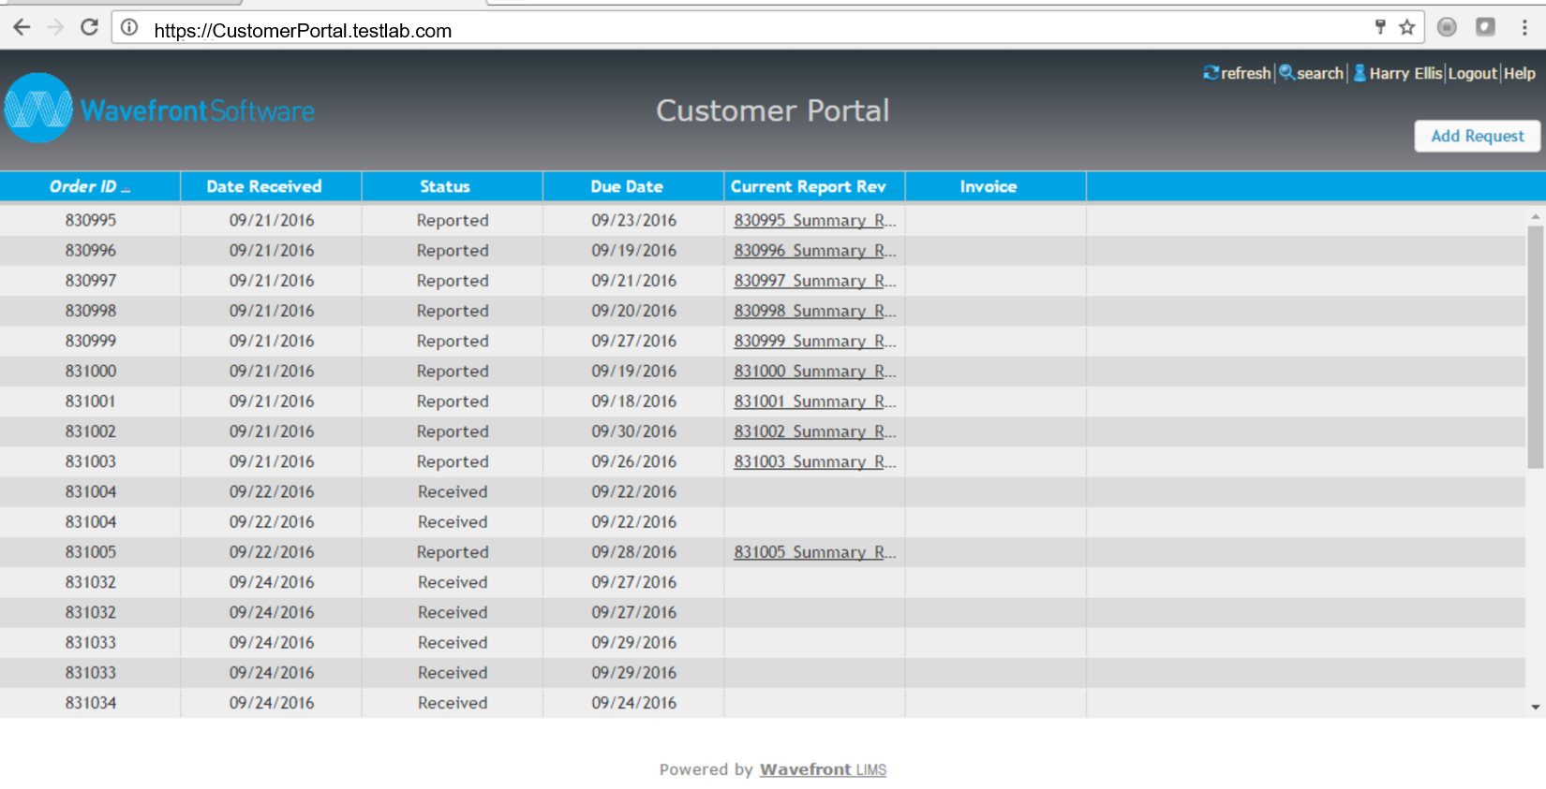
Task: Select order ID cell 831034
Action: tap(91, 703)
